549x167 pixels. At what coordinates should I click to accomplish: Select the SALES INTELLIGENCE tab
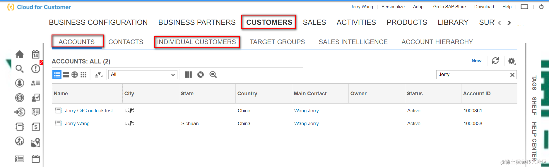[x=353, y=42]
